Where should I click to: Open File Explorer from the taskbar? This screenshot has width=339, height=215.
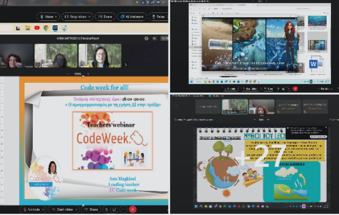tap(27, 28)
